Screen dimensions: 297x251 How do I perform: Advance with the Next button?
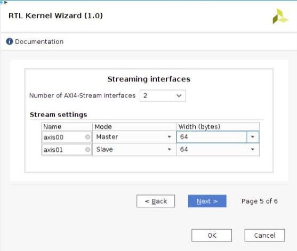[x=207, y=201]
